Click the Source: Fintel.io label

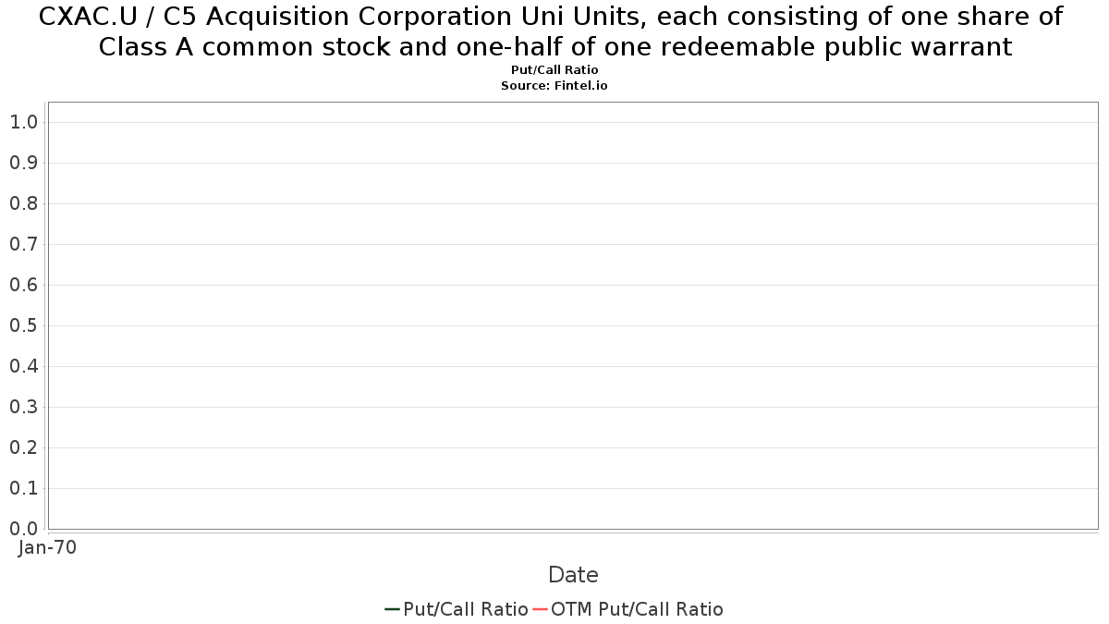point(554,85)
